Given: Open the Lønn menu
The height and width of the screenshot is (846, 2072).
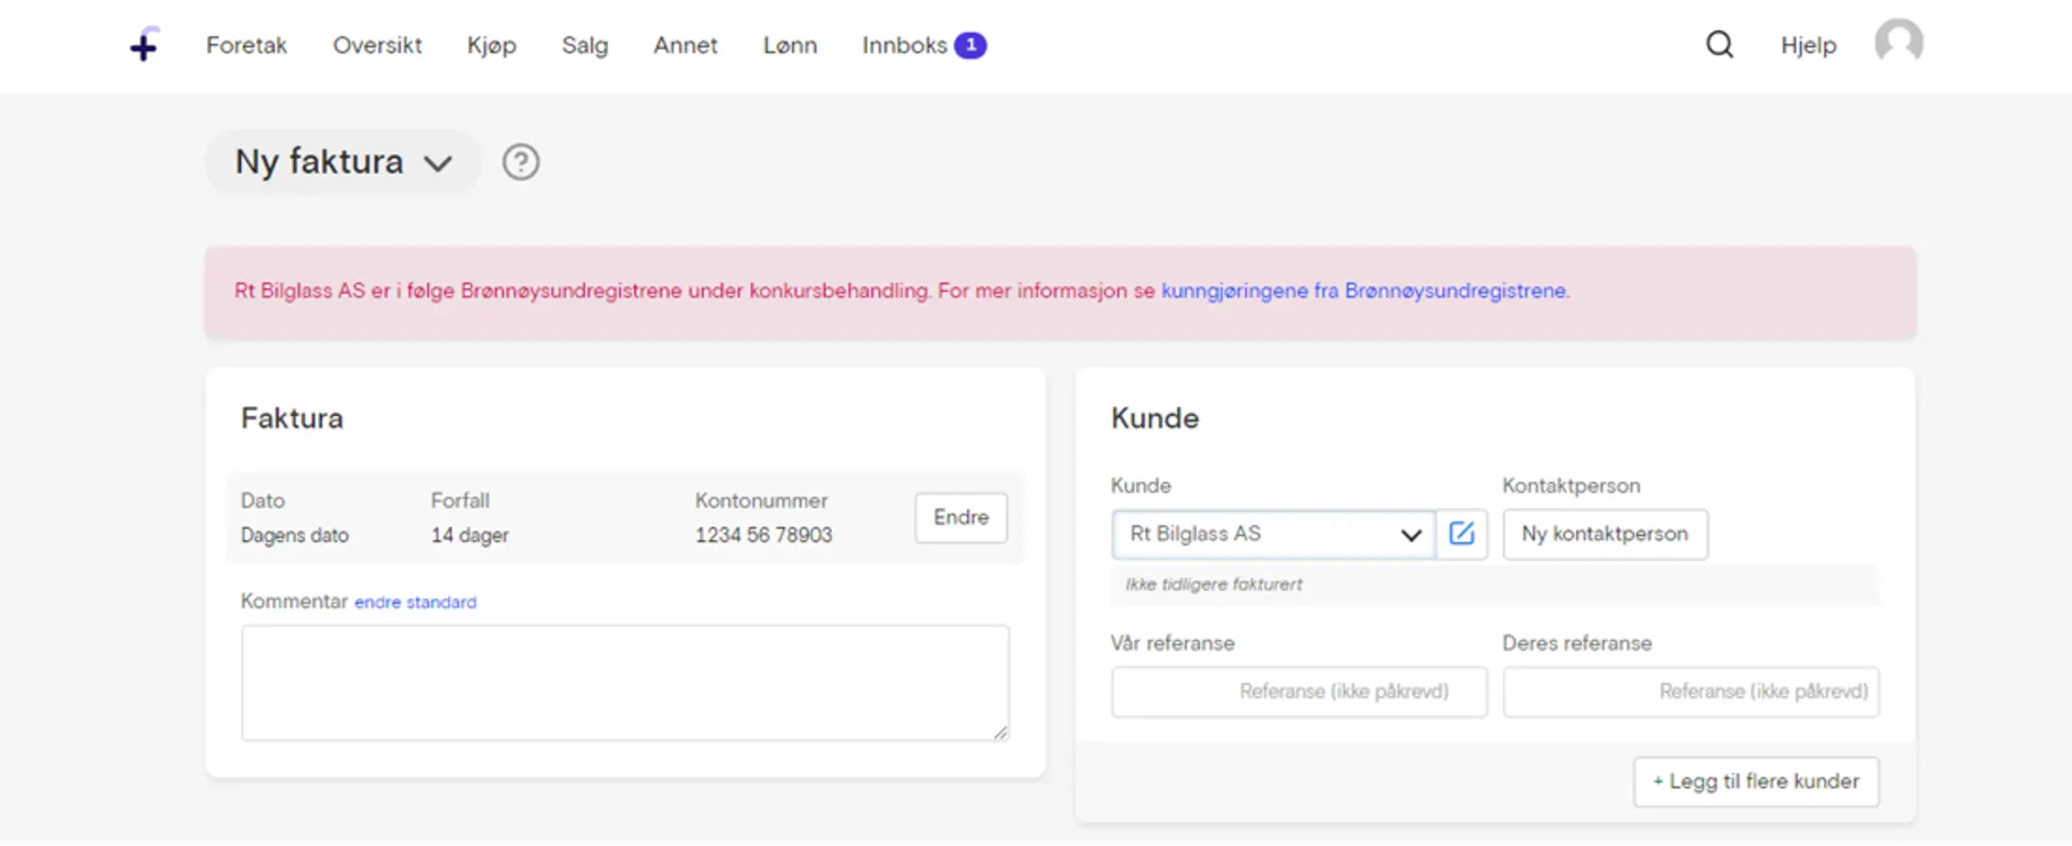Looking at the screenshot, I should point(789,45).
